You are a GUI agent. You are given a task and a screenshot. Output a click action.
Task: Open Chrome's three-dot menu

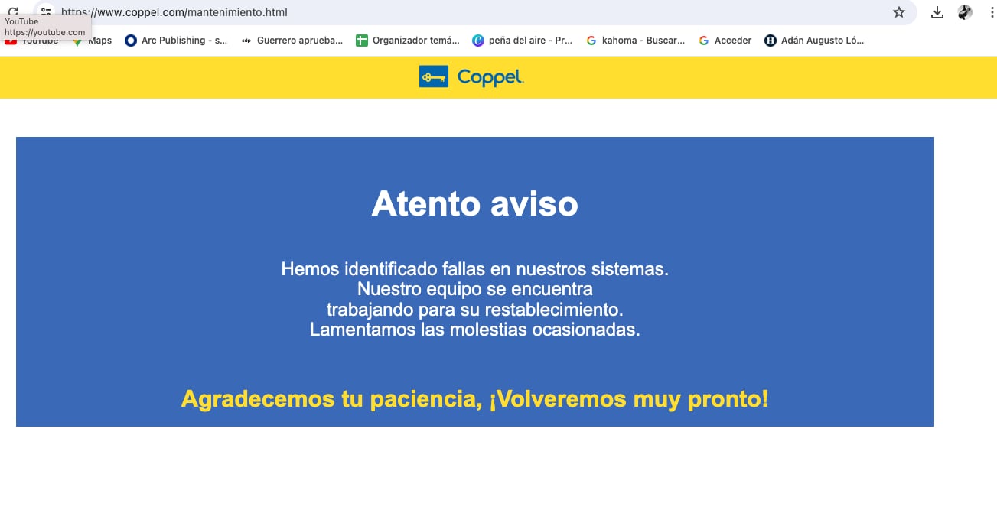click(x=992, y=12)
